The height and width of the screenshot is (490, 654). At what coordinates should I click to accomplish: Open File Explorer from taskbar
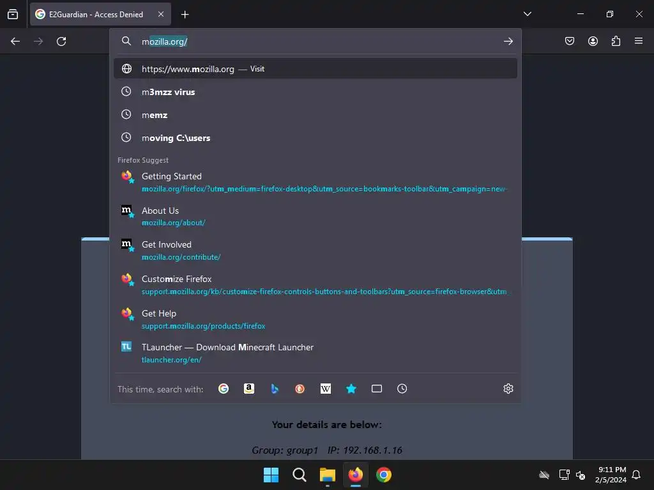tap(328, 475)
